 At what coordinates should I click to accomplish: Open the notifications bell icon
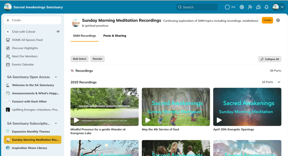click(266, 7)
